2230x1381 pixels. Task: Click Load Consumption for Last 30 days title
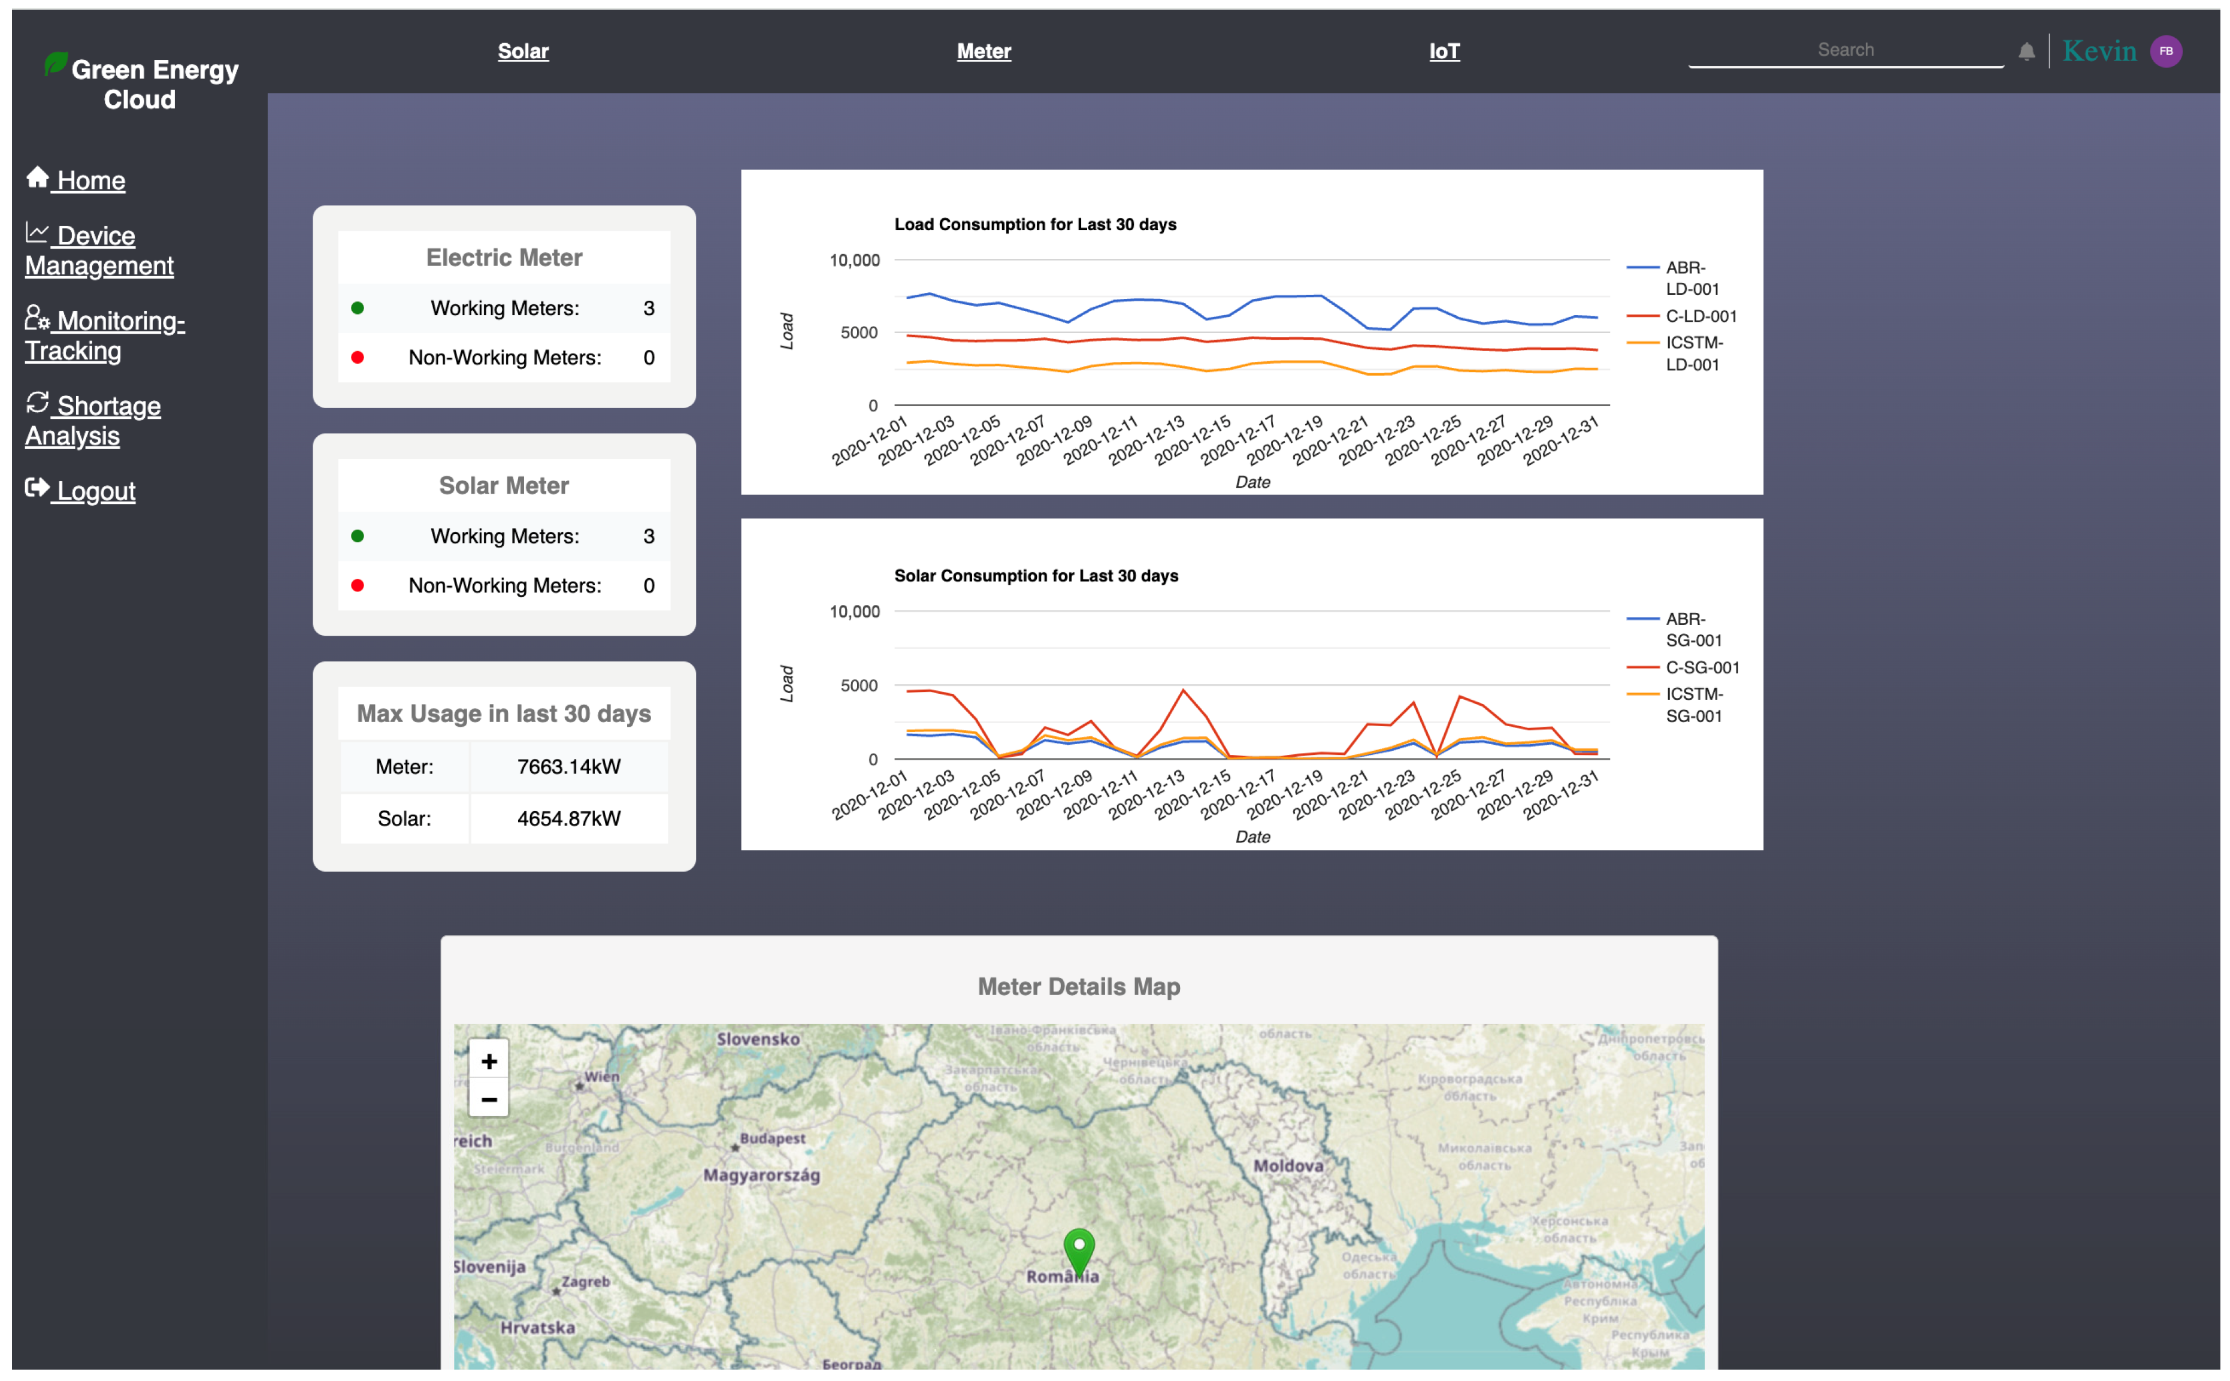tap(1034, 225)
